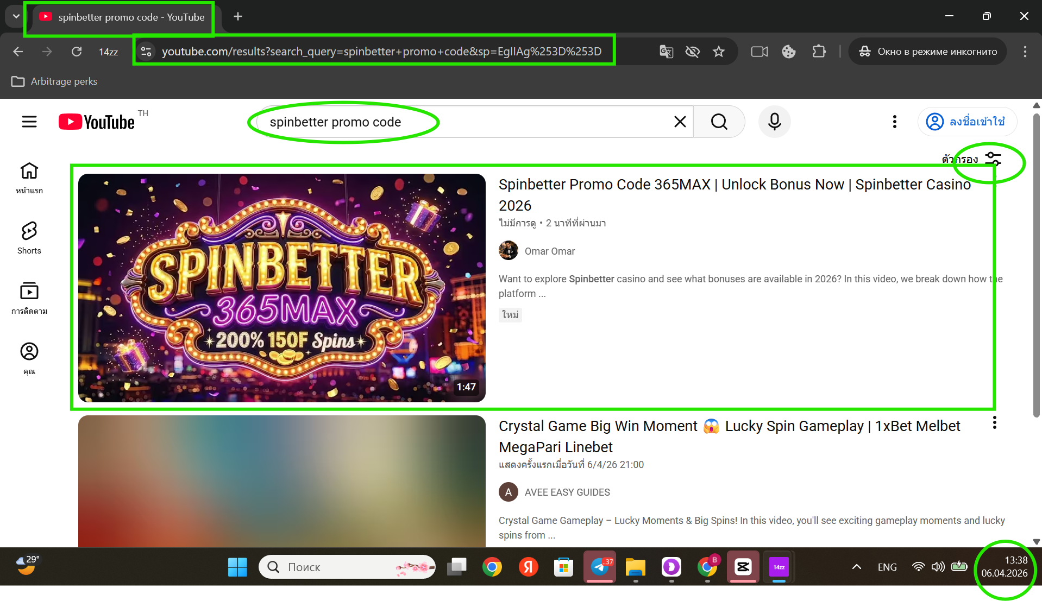
Task: Click the sign in (ลงชื่อเข้าใช้) button
Action: click(x=967, y=122)
